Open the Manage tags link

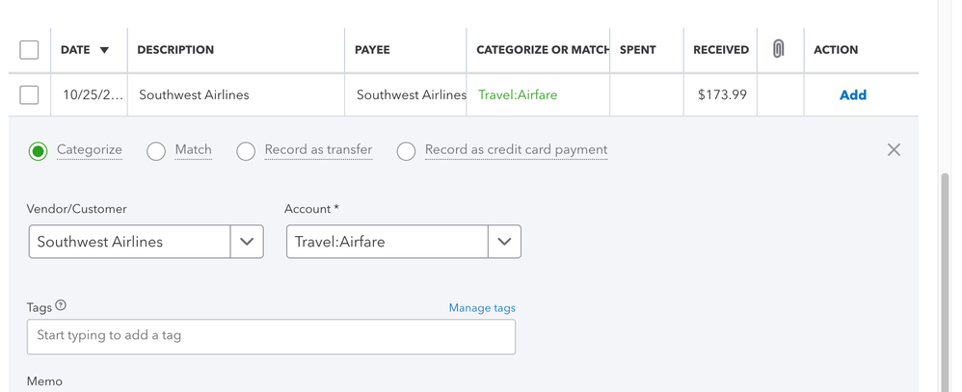click(x=482, y=308)
